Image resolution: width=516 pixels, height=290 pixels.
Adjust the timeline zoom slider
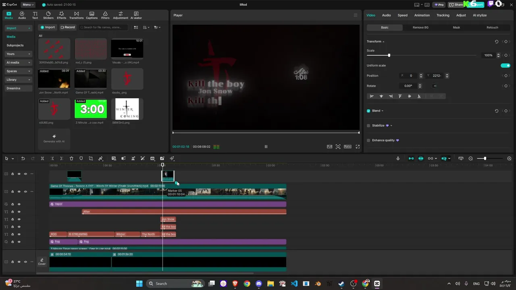coord(485,159)
